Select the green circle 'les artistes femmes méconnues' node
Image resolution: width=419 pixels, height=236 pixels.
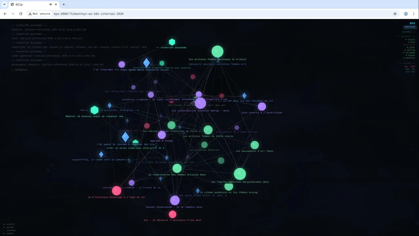pos(217,51)
